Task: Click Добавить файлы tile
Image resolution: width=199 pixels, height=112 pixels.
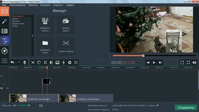Action: click(45, 25)
